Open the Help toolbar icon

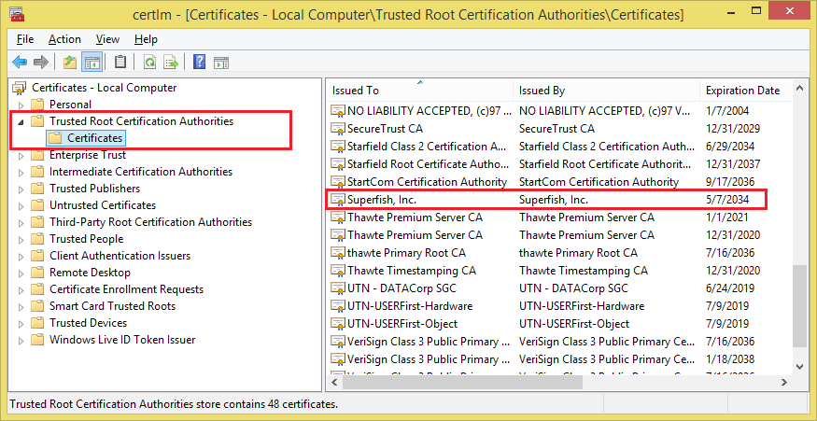pyautogui.click(x=199, y=63)
